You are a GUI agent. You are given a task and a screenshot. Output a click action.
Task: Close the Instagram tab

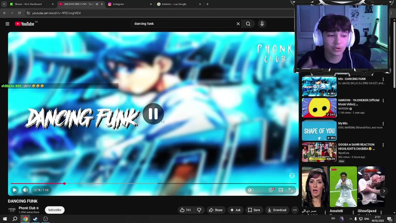[x=151, y=4]
